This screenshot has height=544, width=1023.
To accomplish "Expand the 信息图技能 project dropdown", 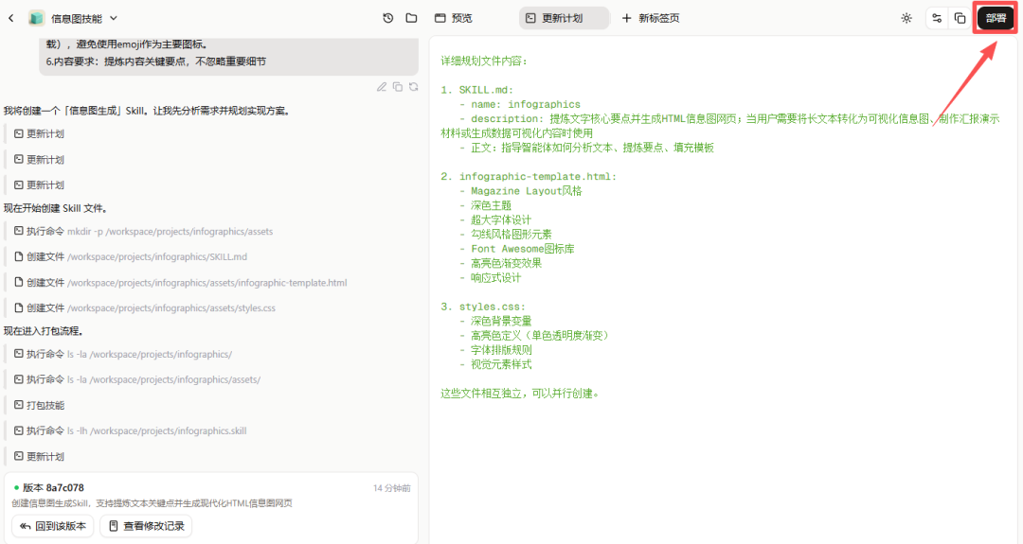I will pyautogui.click(x=114, y=18).
